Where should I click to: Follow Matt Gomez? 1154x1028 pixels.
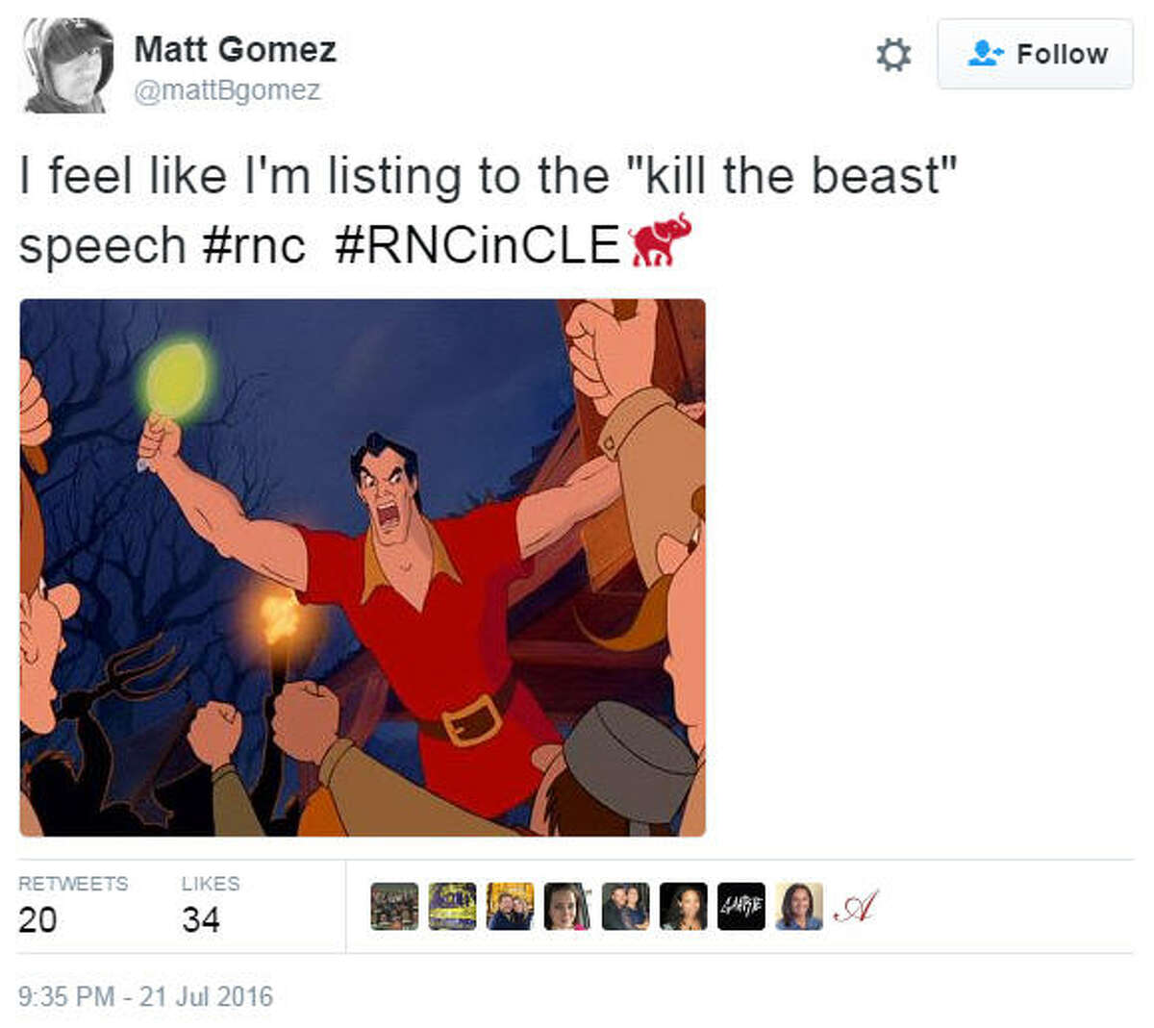[1036, 54]
